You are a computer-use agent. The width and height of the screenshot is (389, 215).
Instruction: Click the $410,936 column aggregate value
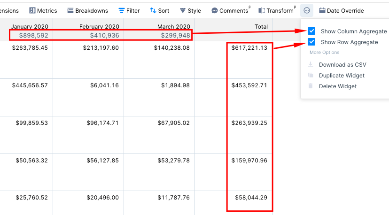pyautogui.click(x=104, y=35)
